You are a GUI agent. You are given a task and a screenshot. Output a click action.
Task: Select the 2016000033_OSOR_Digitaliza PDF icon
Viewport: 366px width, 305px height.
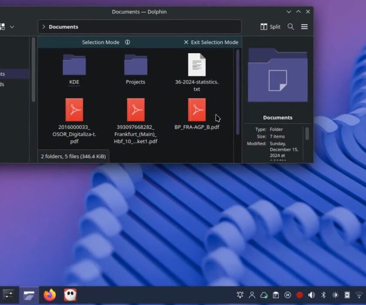[x=74, y=110]
